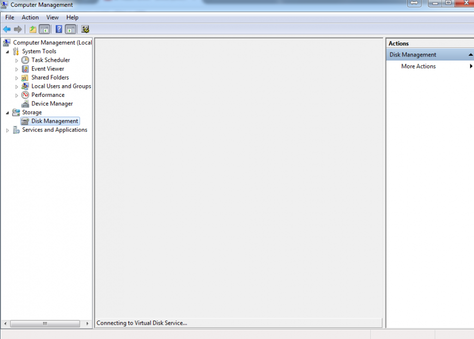
Task: Select Event Viewer in System Tools
Action: (47, 69)
